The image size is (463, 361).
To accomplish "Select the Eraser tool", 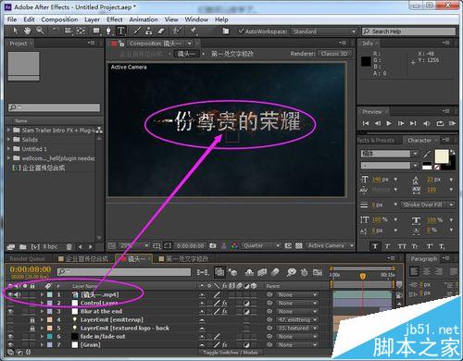I will coord(161,31).
